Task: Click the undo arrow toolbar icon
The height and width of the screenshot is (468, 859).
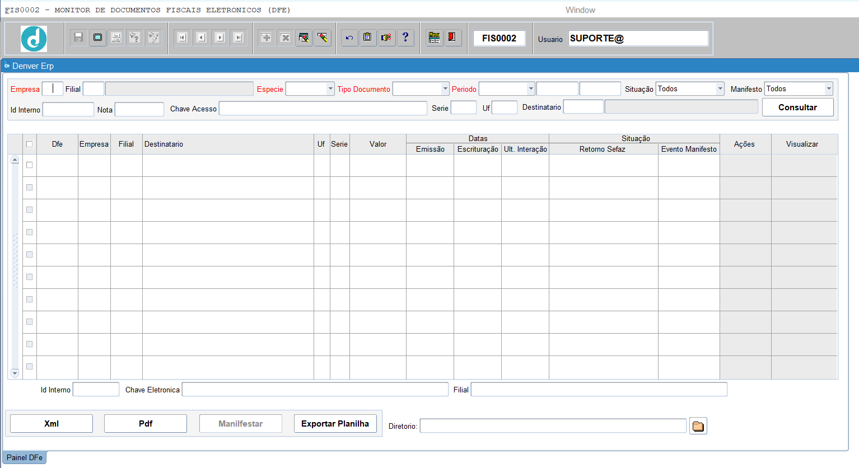Action: tap(349, 38)
